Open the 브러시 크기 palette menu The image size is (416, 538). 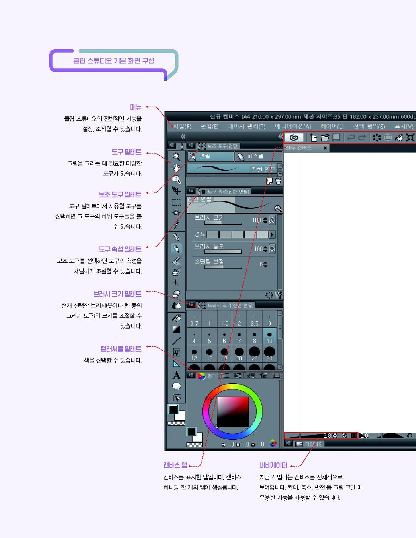191,304
